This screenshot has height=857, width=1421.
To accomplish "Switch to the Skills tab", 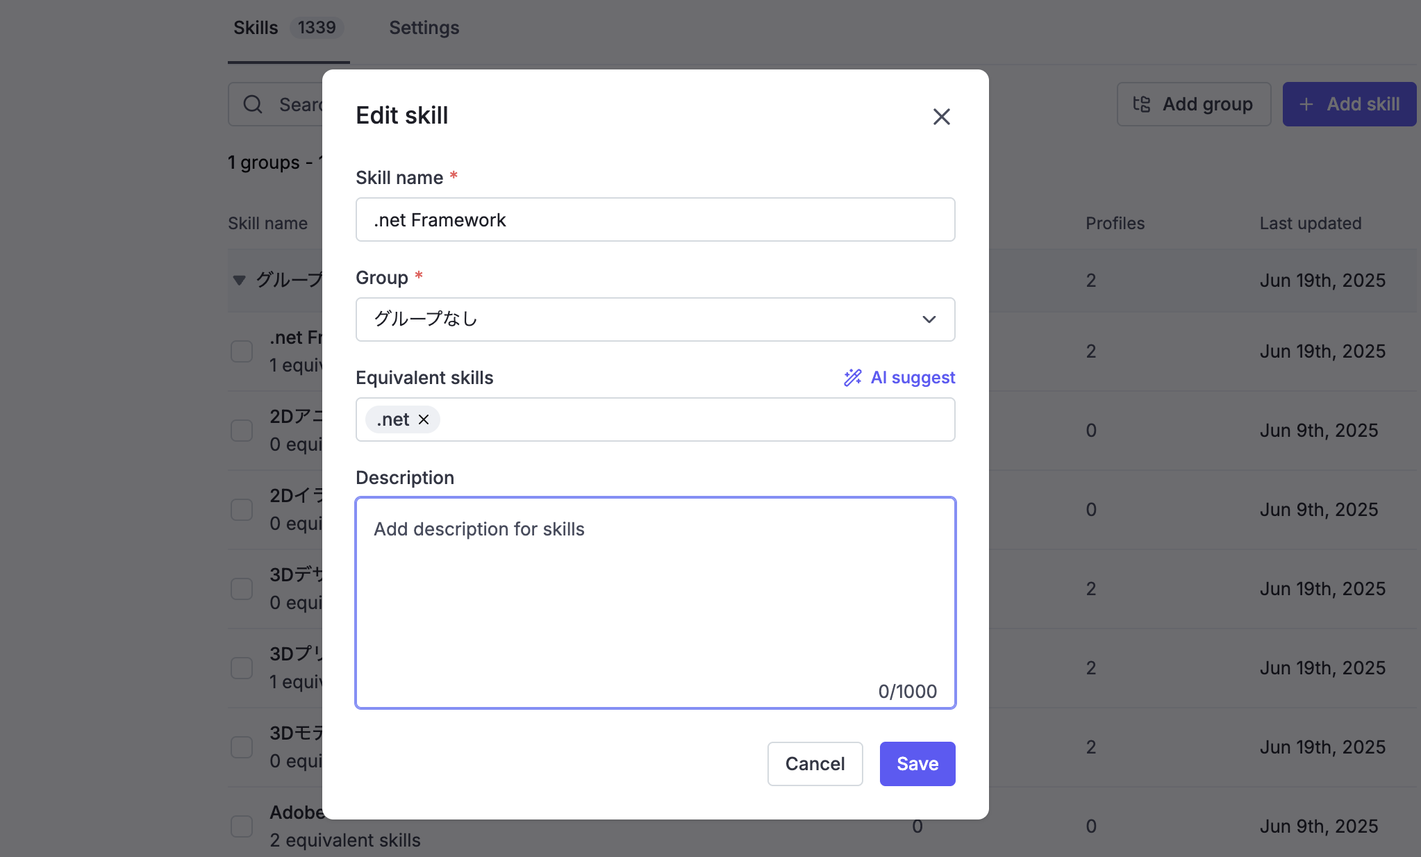I will (288, 28).
